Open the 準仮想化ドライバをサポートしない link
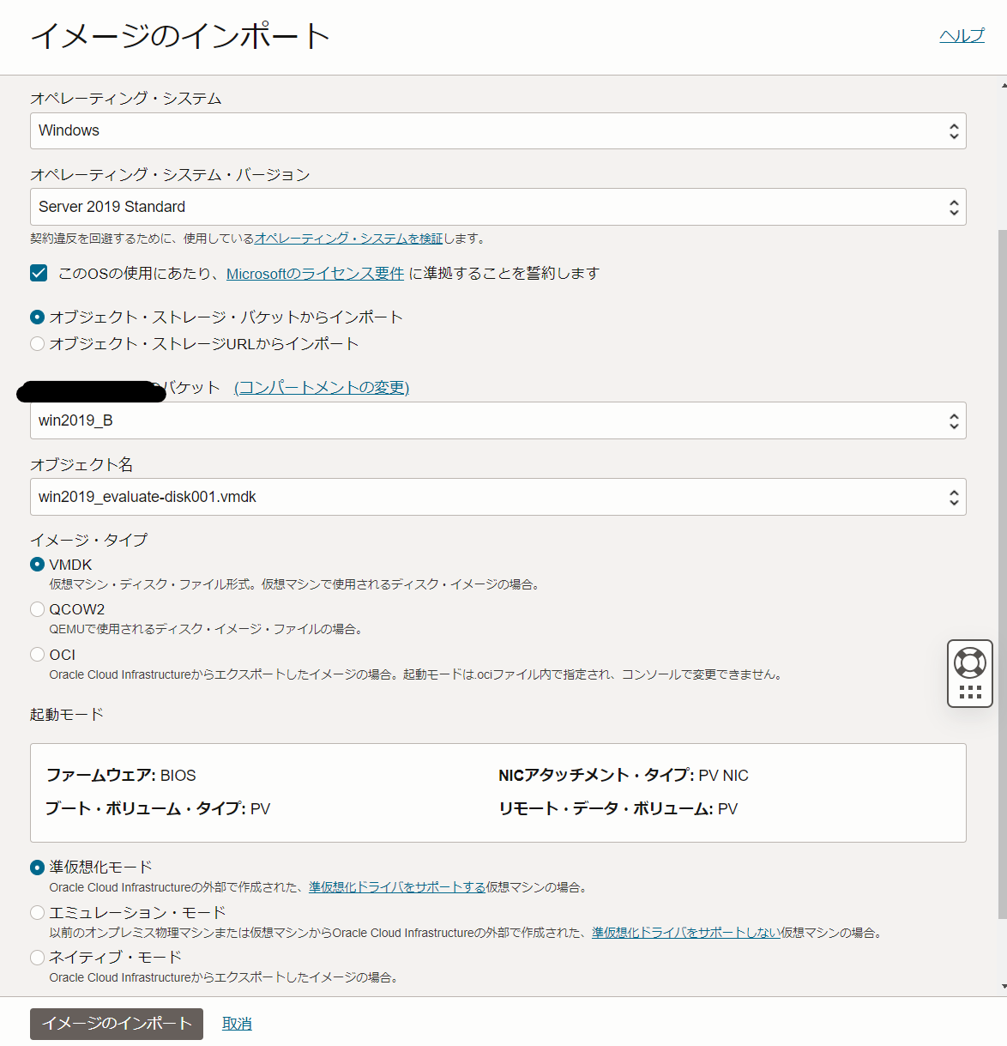The height and width of the screenshot is (1046, 1007). [x=686, y=933]
